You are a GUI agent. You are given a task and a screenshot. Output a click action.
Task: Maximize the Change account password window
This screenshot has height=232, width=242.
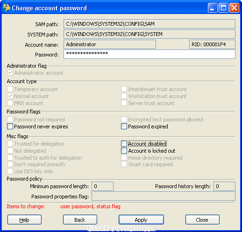point(223,7)
